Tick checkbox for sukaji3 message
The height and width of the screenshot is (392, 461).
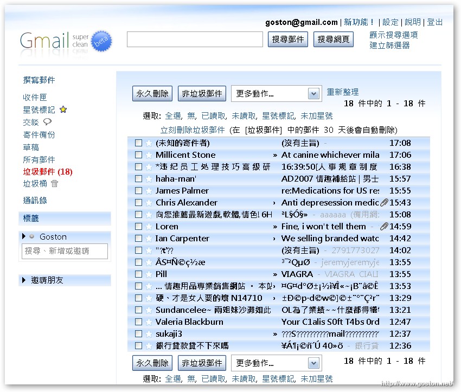138,334
